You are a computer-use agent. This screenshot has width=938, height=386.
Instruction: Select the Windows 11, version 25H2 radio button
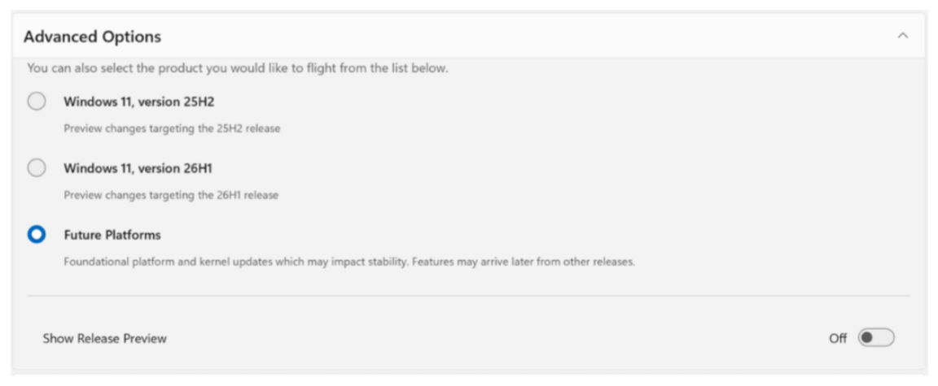tap(37, 102)
